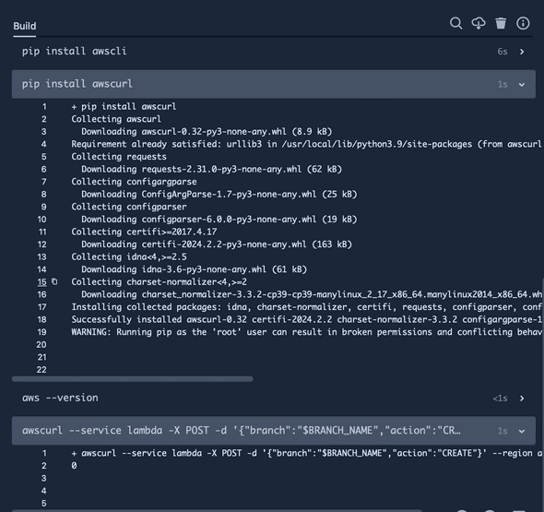Open the log search magnifier icon
Screen dimensions: 544x512
coord(455,23)
